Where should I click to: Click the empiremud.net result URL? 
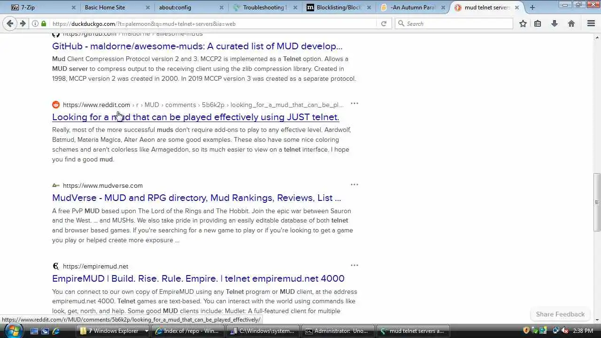click(x=95, y=266)
